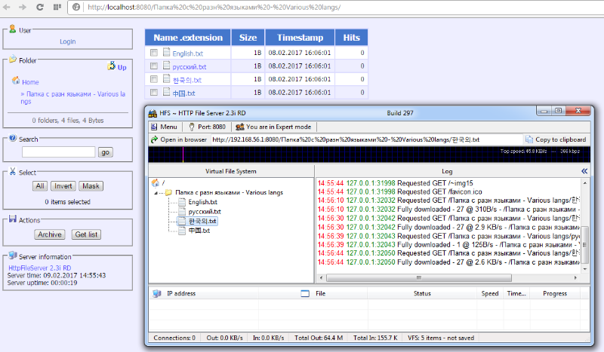Collapse the 'Папка с разн языками' tree node

point(159,193)
